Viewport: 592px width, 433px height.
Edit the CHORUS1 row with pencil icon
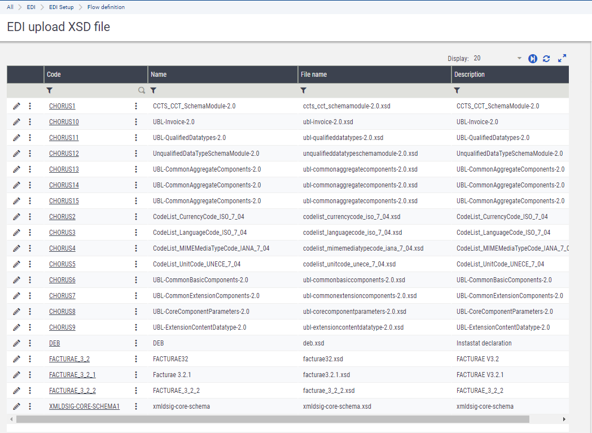tap(17, 106)
